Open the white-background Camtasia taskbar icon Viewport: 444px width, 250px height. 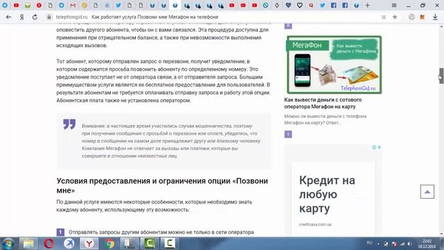pos(170,244)
